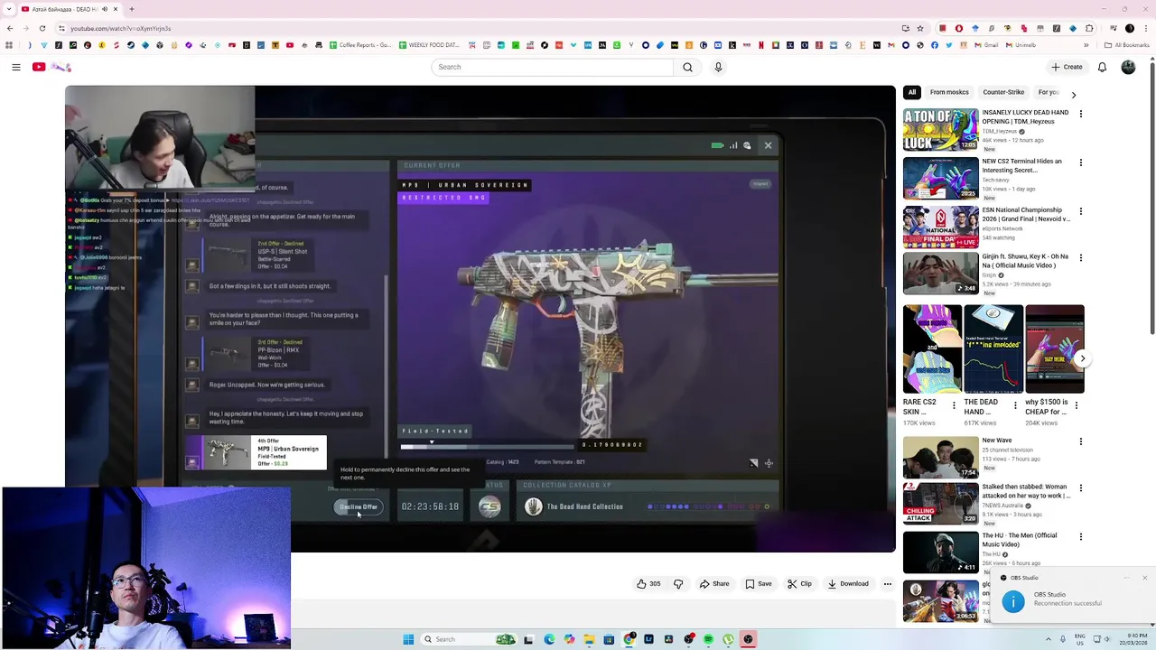The image size is (1156, 650).
Task: Download the video
Action: click(847, 584)
